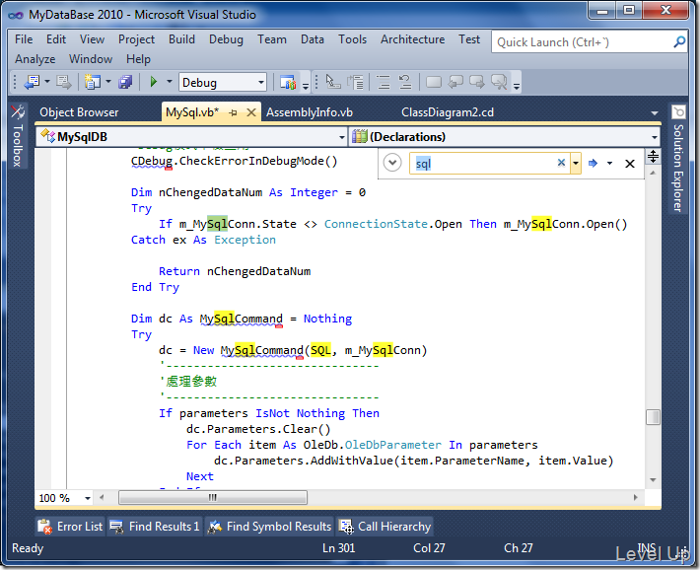700x570 pixels.
Task: Click the horizontal scrollbar right arrow
Action: pyautogui.click(x=635, y=498)
